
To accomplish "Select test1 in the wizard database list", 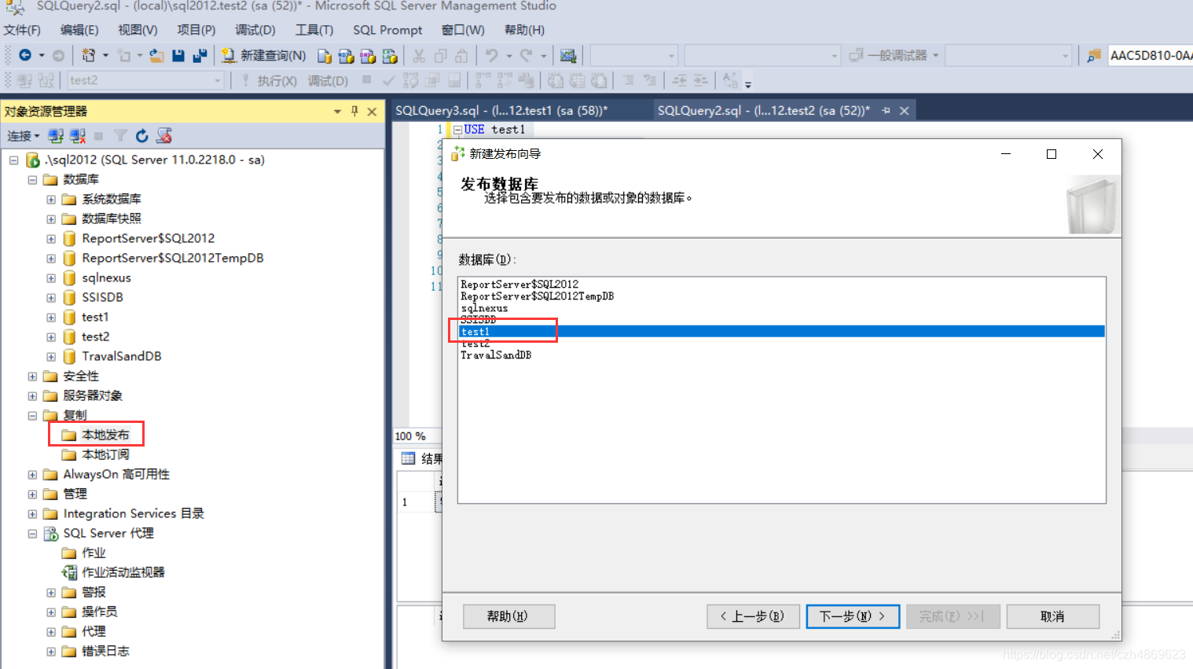I will [782, 332].
